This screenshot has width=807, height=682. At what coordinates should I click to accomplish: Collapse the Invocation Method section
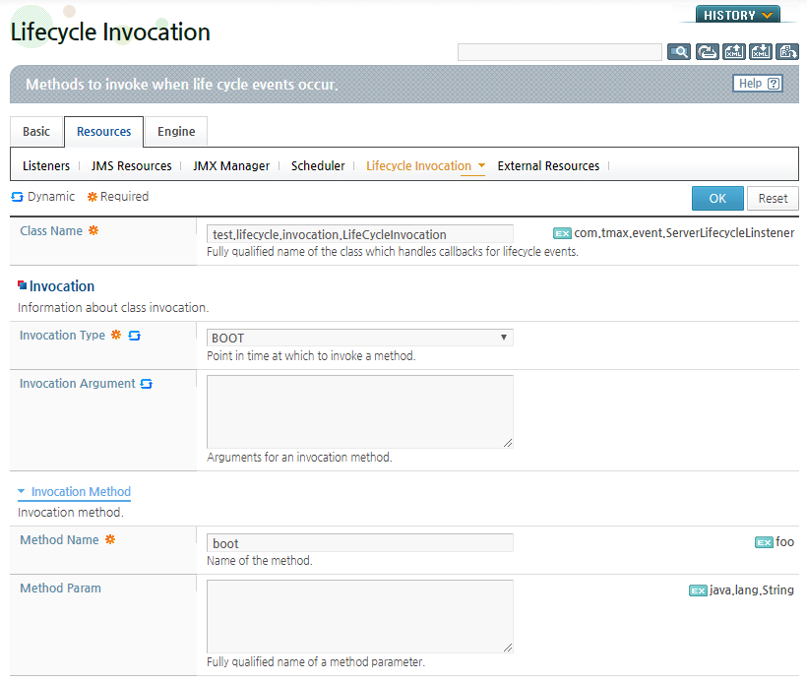pyautogui.click(x=74, y=491)
